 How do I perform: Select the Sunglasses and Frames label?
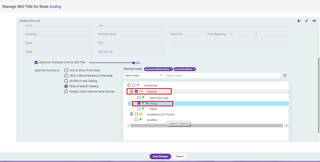coord(160,114)
